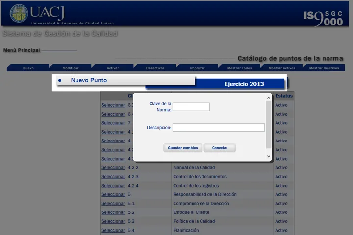Screen dimensions: 353x235
Task: Click the Menú Principal link
Action: tap(22, 50)
